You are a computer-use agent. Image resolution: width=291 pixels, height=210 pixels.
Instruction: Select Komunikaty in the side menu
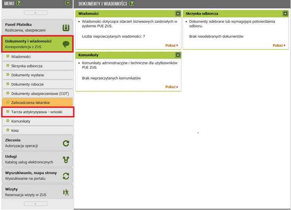(37, 121)
